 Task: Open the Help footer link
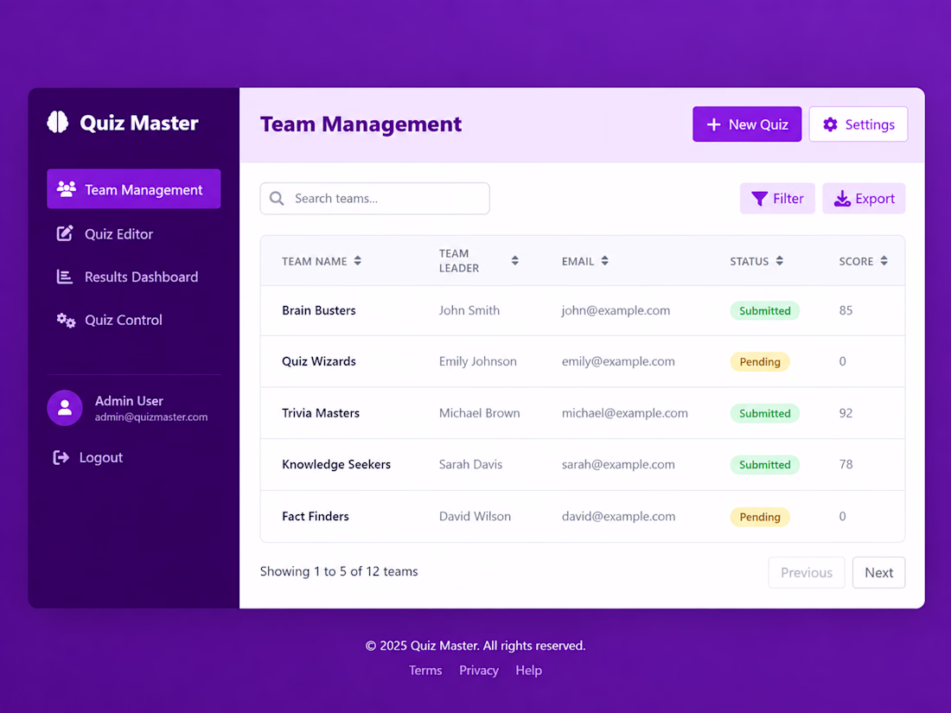coord(528,671)
